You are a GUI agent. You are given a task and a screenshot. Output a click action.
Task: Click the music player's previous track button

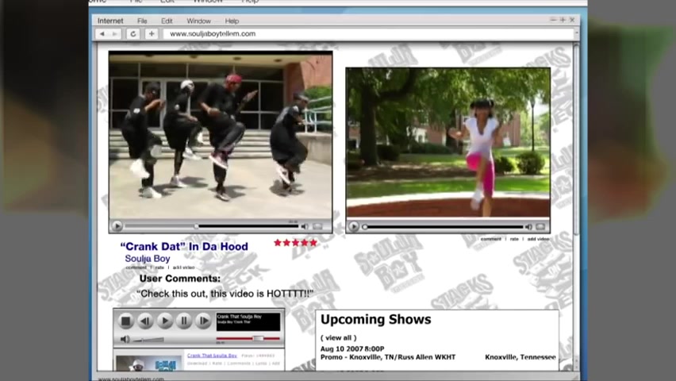[145, 321]
